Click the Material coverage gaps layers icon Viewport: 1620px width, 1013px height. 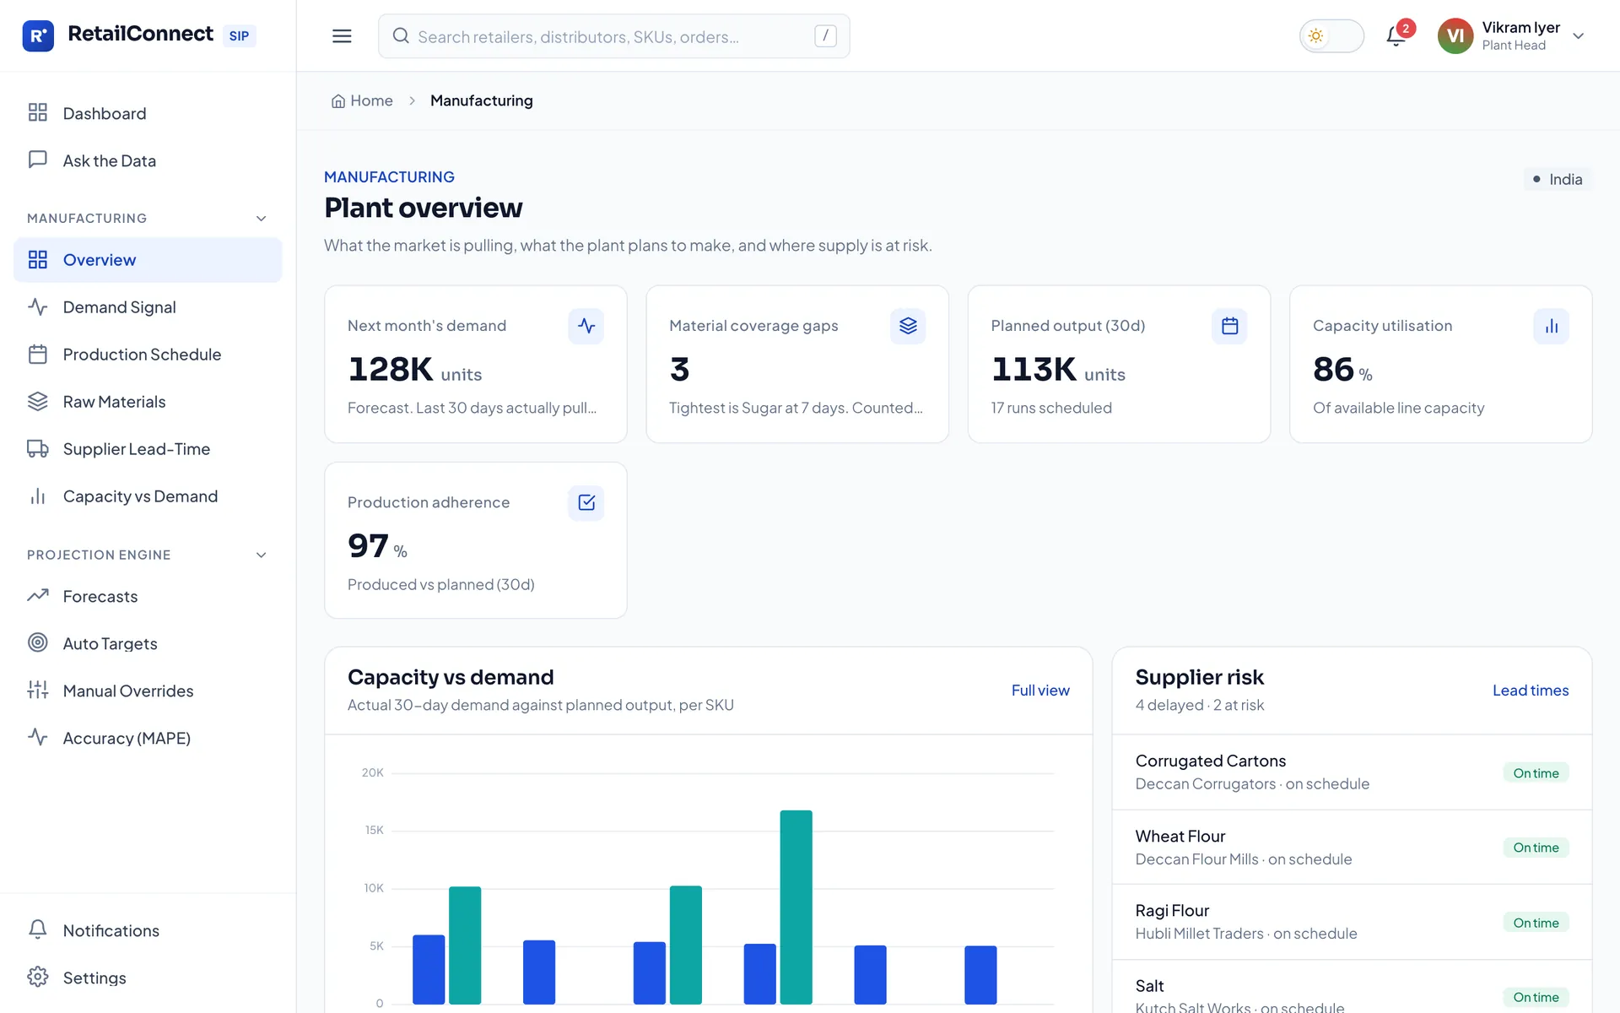pyautogui.click(x=908, y=326)
